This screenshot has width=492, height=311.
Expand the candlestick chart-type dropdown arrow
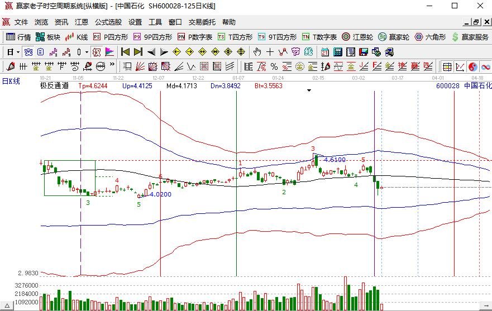[87, 52]
